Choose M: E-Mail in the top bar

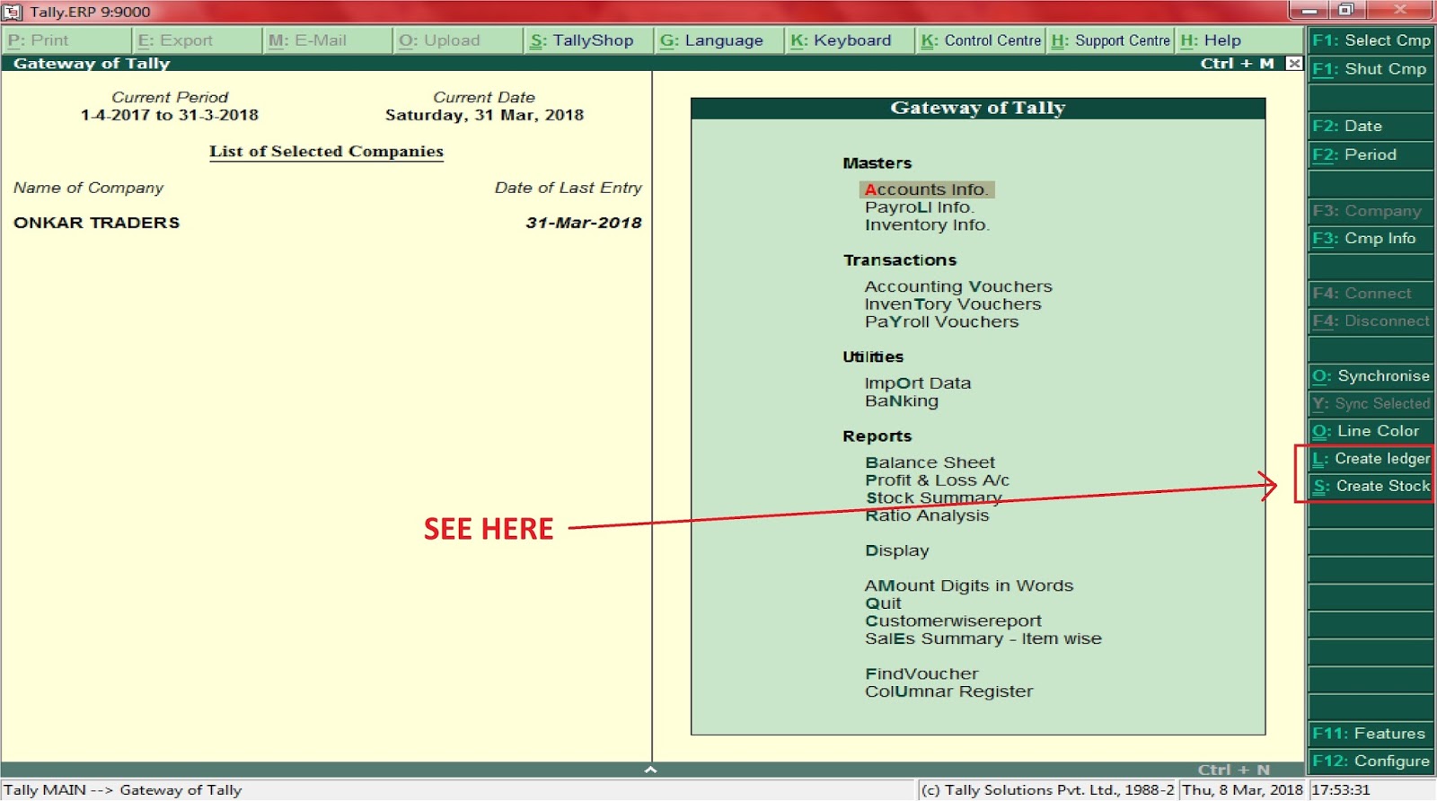click(328, 40)
